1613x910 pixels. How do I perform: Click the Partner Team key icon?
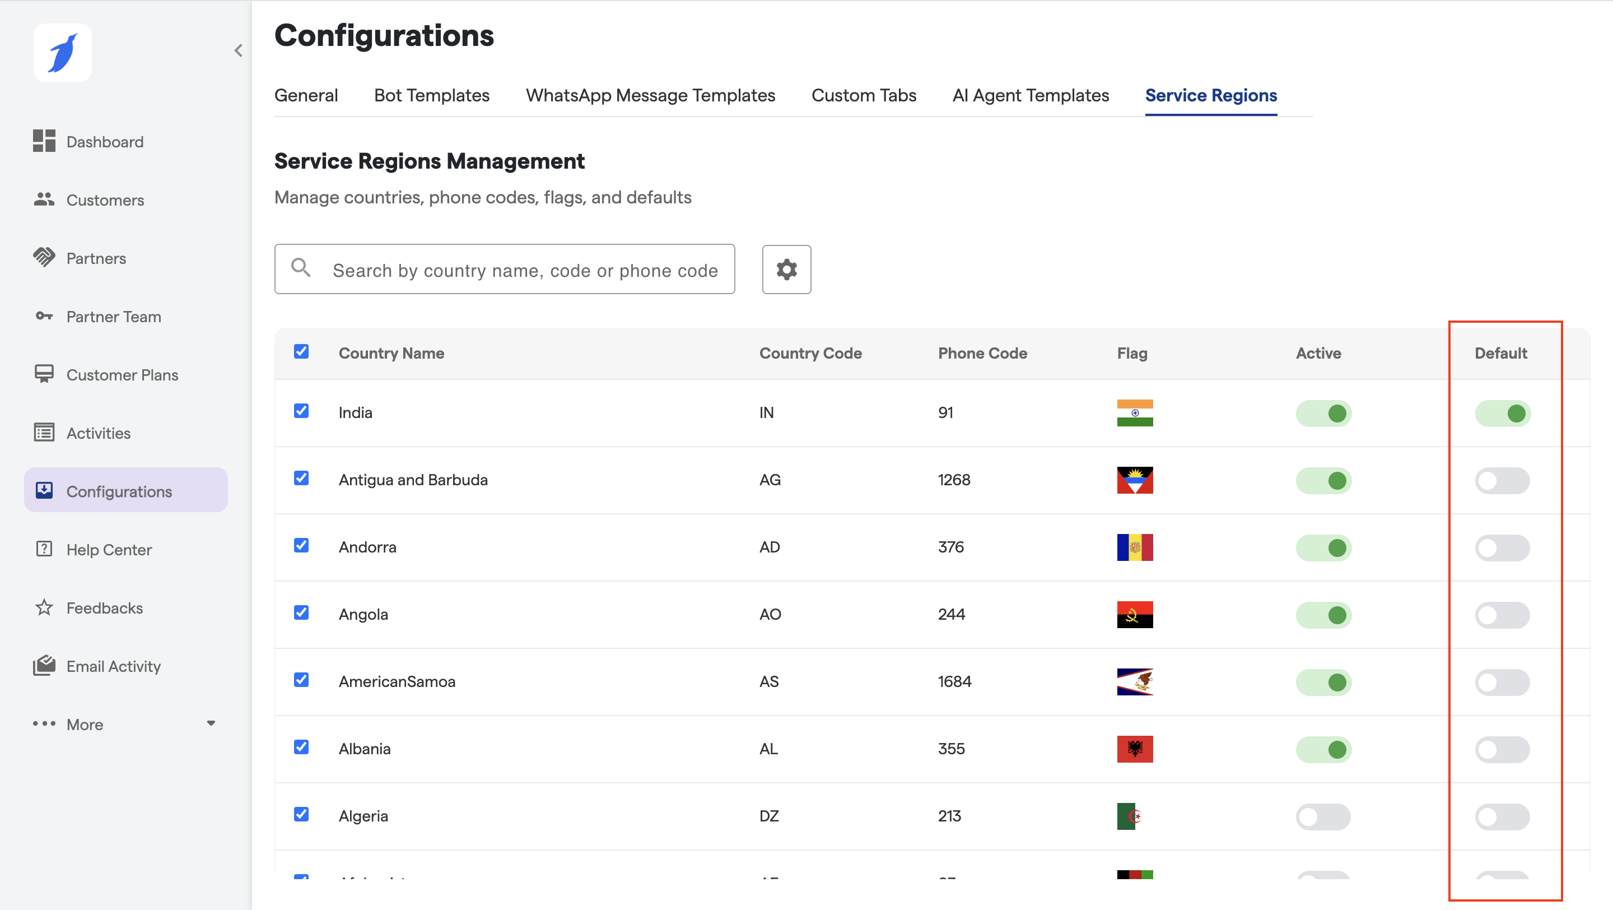[44, 315]
